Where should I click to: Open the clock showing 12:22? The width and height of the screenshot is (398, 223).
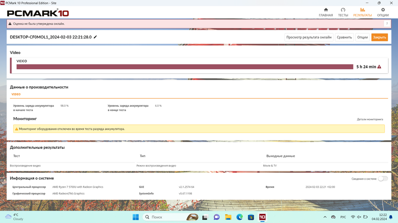[x=379, y=217]
